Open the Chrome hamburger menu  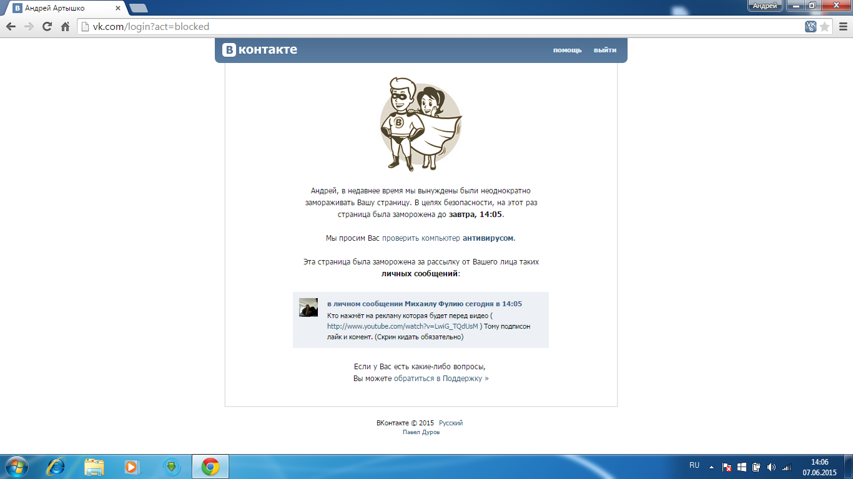(843, 27)
